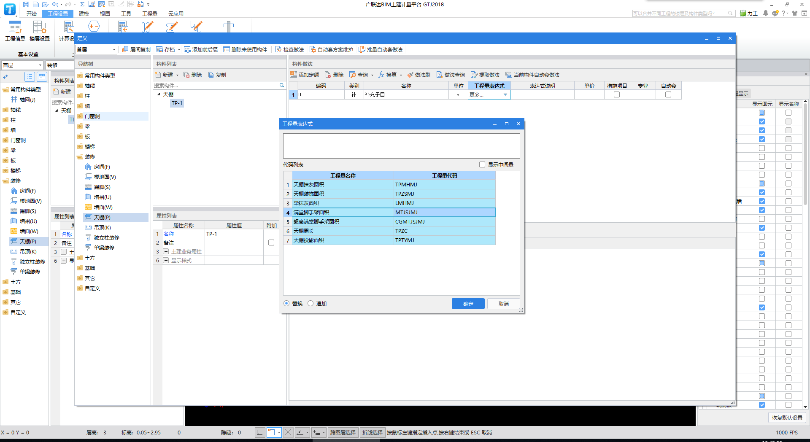The image size is (810, 442).
Task: Open the 工程量表达式 cell dropdown arrow
Action: pyautogui.click(x=505, y=95)
